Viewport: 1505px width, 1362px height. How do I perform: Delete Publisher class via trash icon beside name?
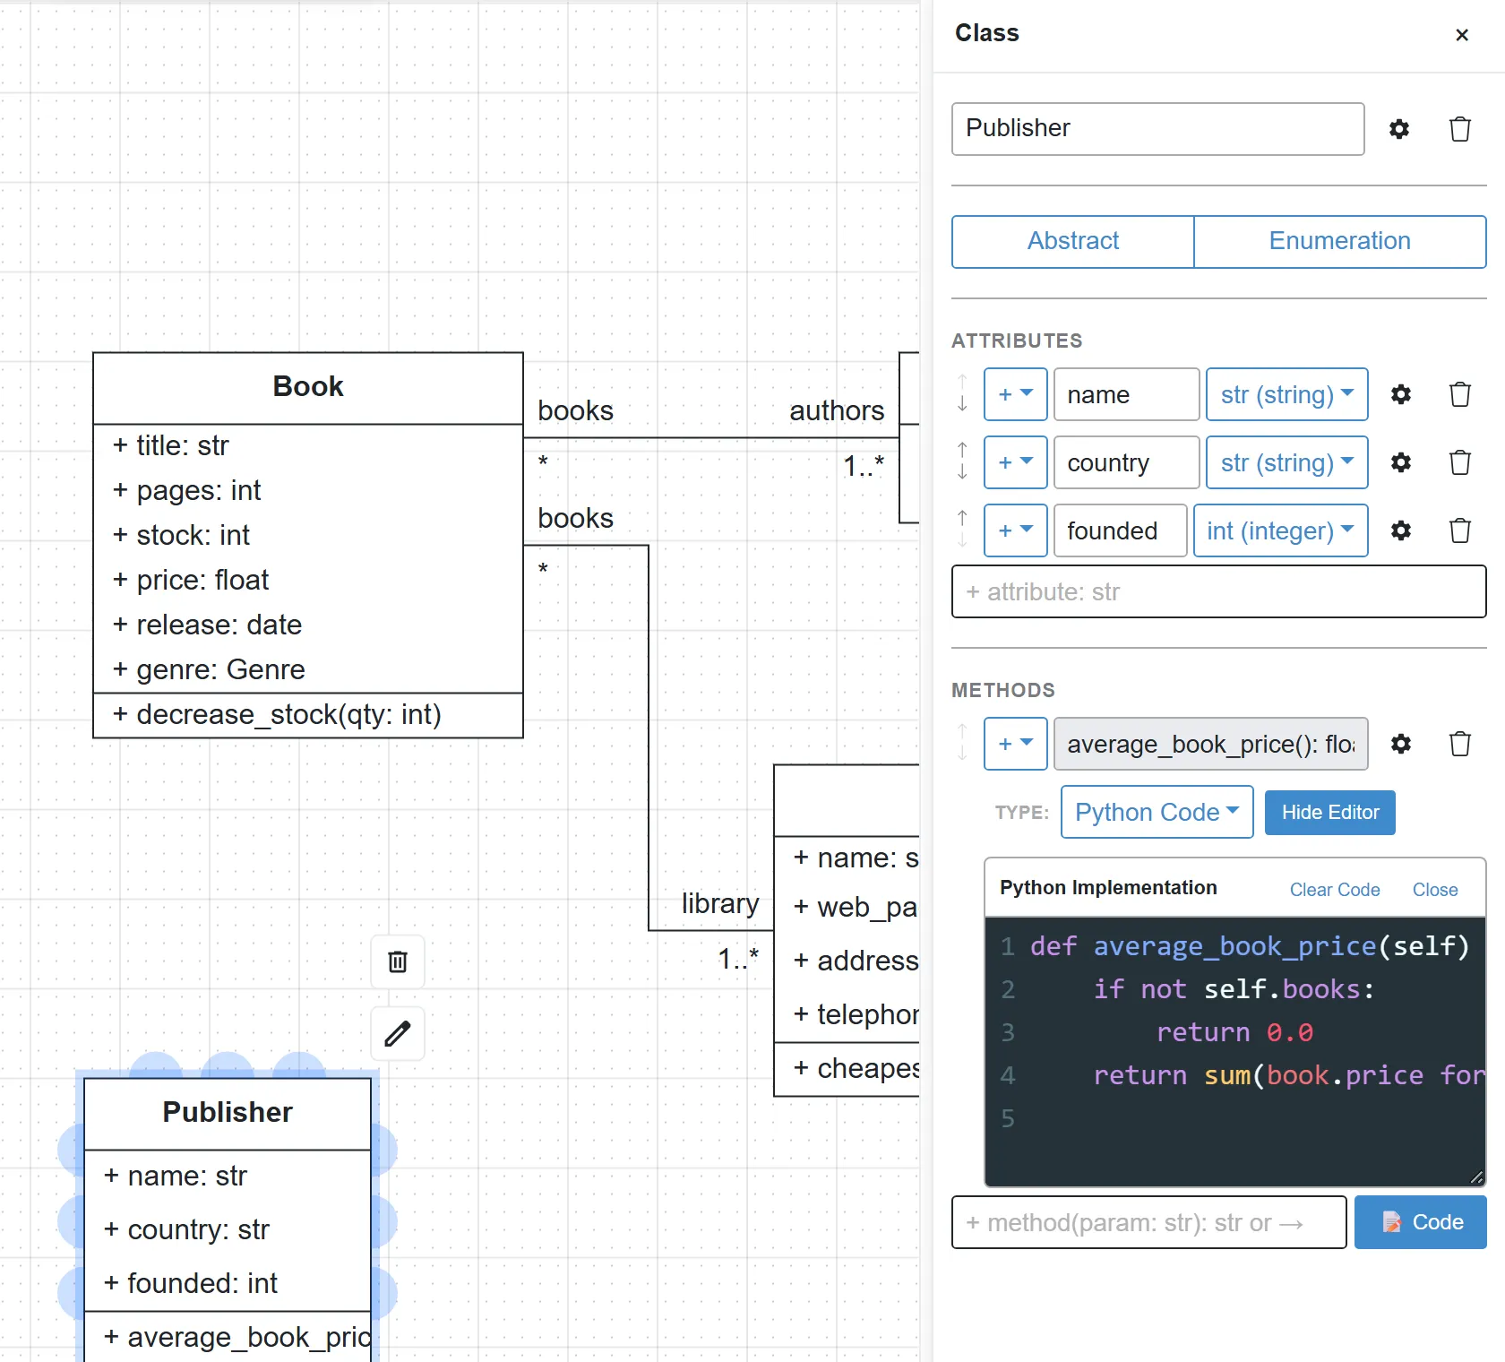click(x=1460, y=129)
